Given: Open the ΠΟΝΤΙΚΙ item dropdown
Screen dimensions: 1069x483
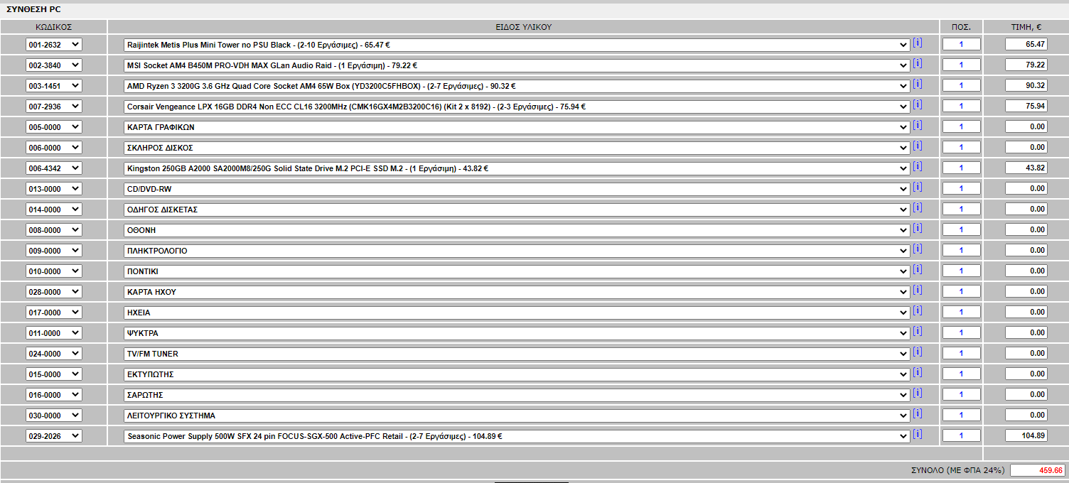Looking at the screenshot, I should pos(516,271).
